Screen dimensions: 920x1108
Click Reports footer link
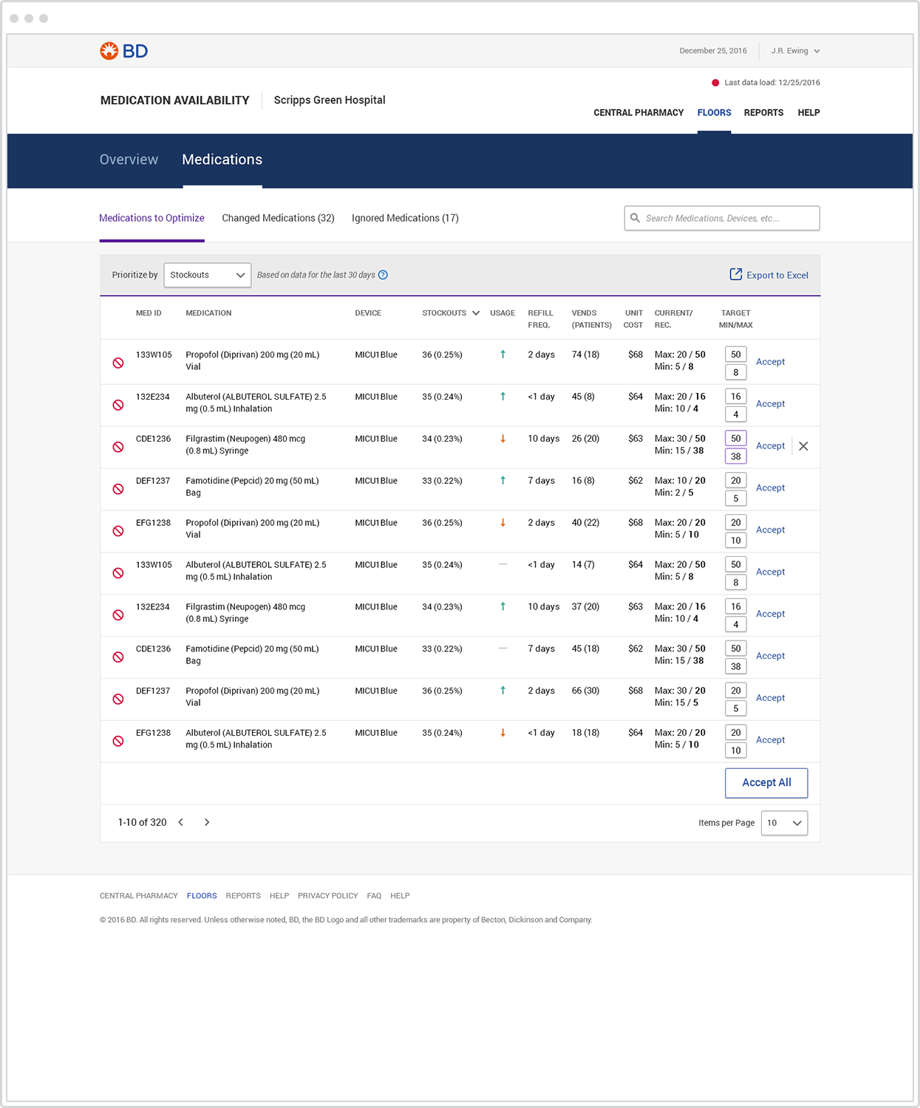click(243, 896)
